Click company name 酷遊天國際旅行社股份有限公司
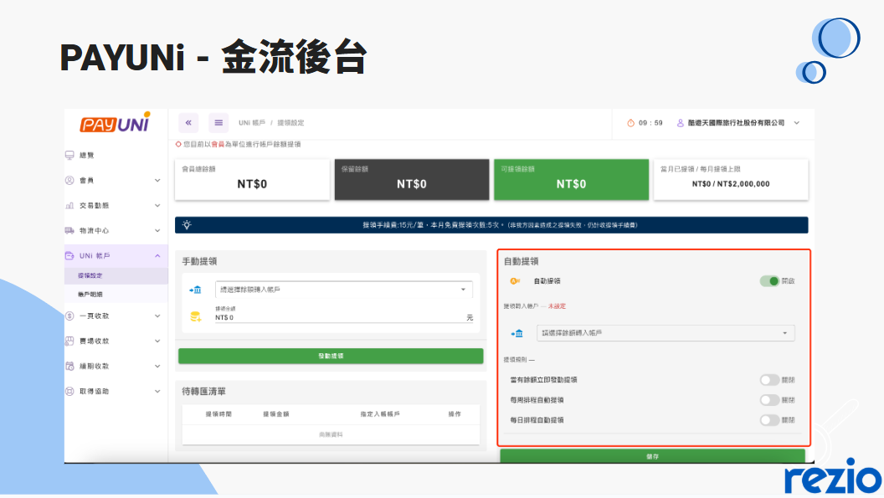 click(x=736, y=123)
